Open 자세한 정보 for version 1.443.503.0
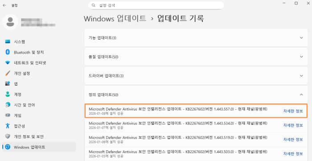The height and width of the screenshot is (161, 312). 293,153
